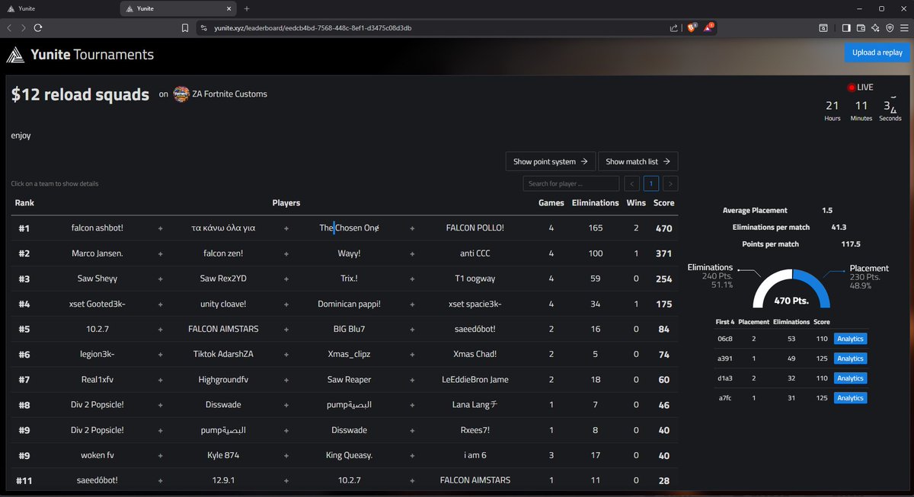The width and height of the screenshot is (914, 497).
Task: Click the Yunite Tournaments title link
Action: coord(92,55)
